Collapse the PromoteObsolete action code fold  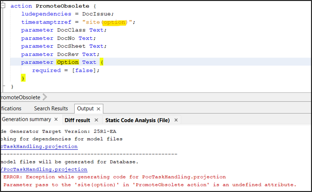click(x=2, y=6)
